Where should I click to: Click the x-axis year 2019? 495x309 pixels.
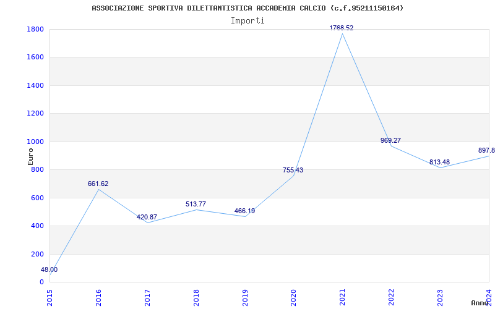tap(245, 297)
